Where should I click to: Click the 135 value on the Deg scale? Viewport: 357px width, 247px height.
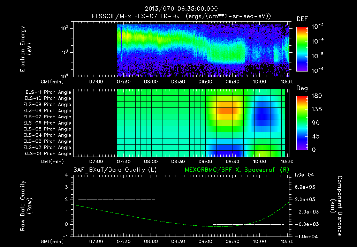pyautogui.click(x=317, y=110)
